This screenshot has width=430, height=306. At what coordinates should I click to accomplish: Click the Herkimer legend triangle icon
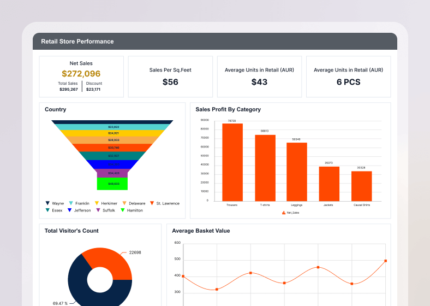coord(97,203)
